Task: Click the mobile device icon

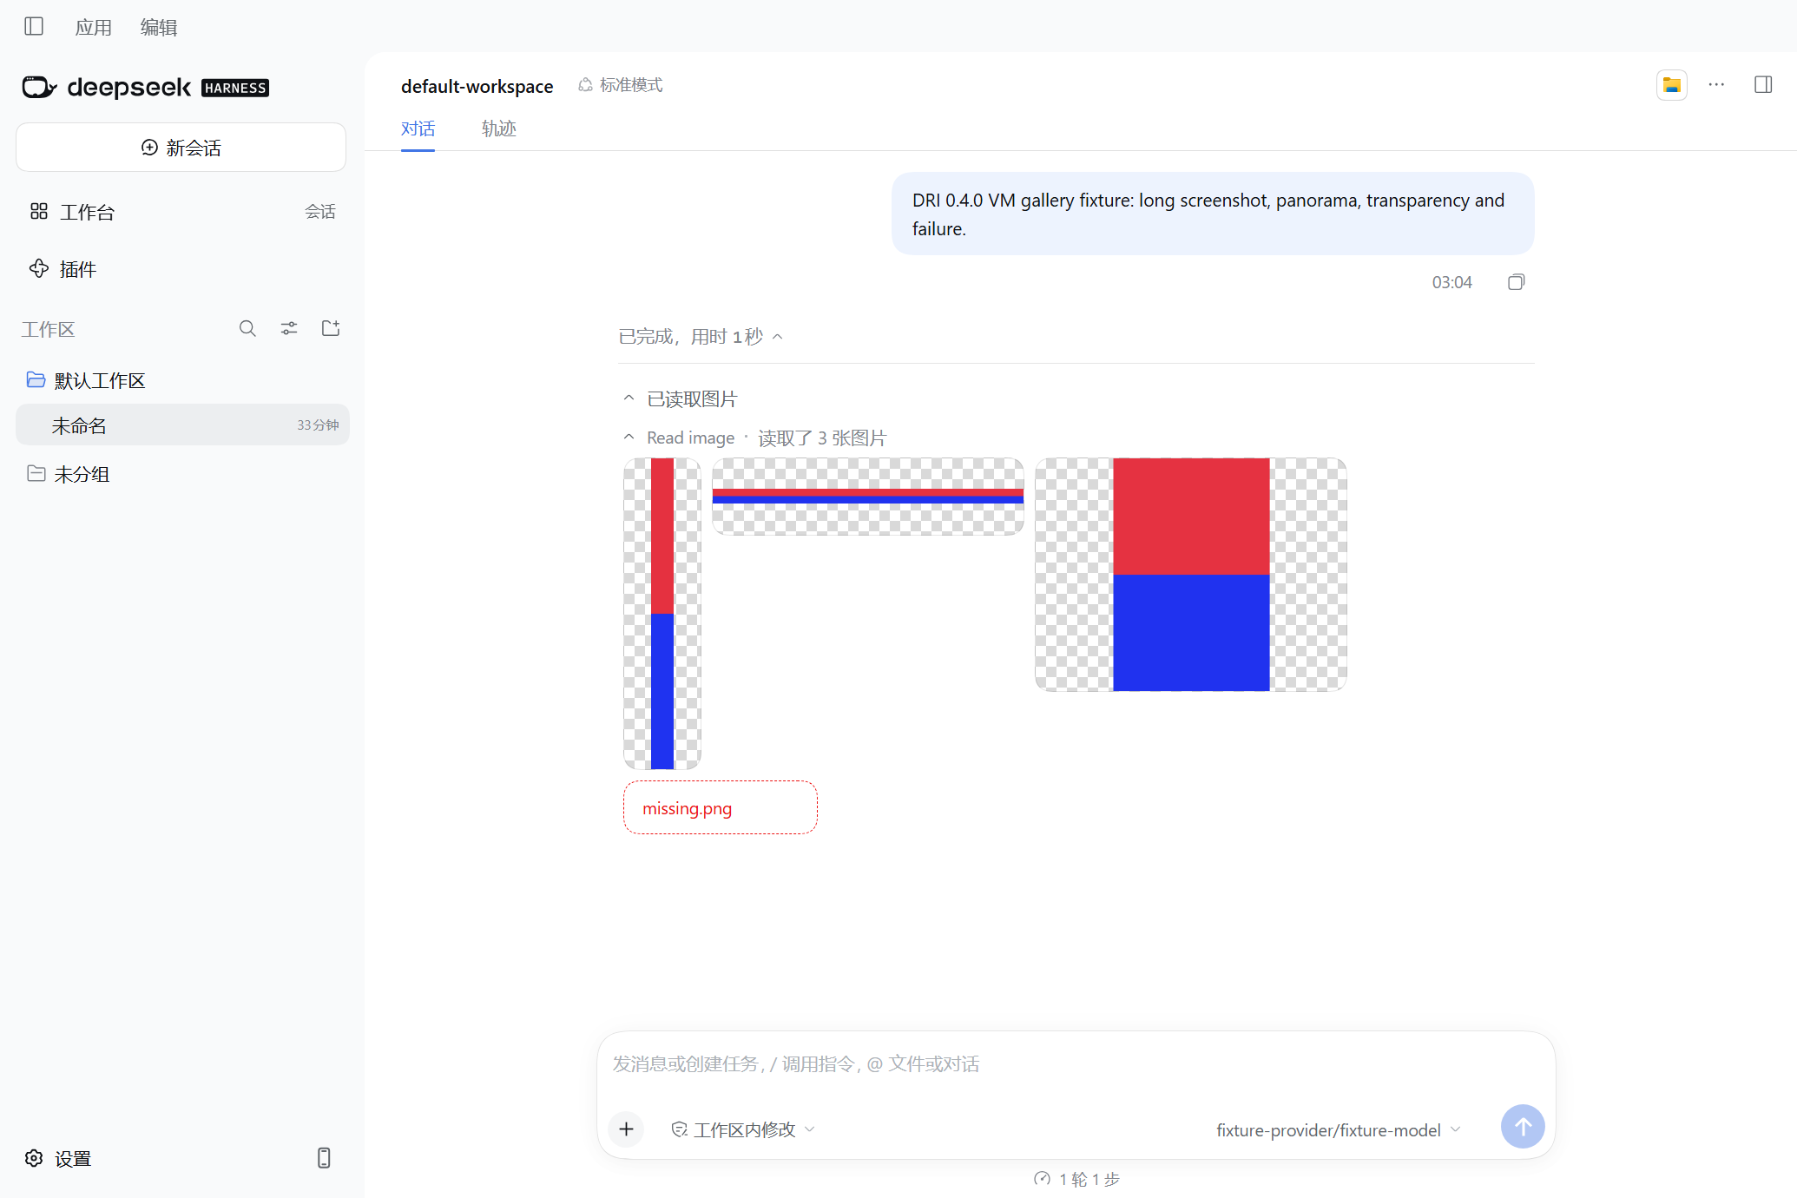Action: 324,1158
